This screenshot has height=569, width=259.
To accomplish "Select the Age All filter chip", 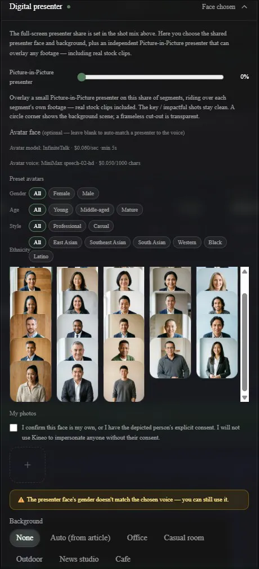I will point(37,210).
